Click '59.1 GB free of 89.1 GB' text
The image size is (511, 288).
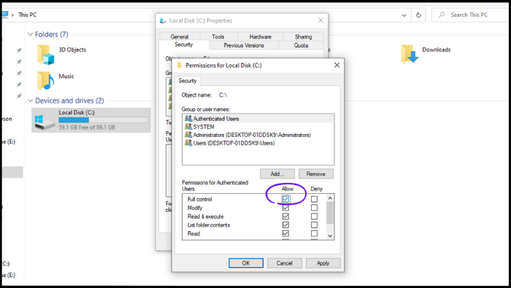coord(87,128)
